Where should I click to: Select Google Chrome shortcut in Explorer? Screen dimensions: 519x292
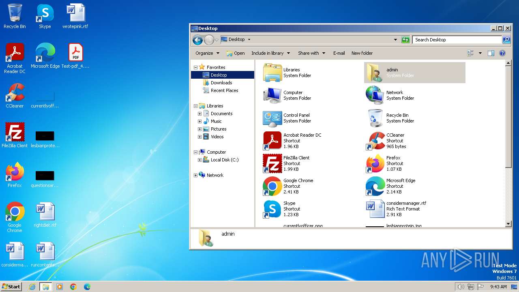click(x=288, y=186)
